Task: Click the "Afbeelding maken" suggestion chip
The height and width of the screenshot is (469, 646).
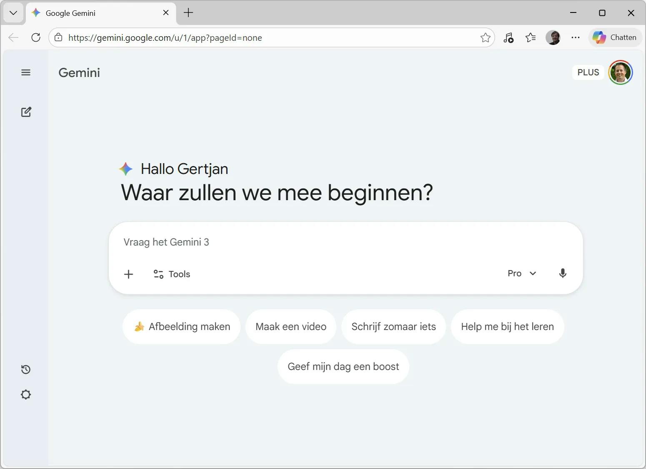Action: (x=182, y=327)
